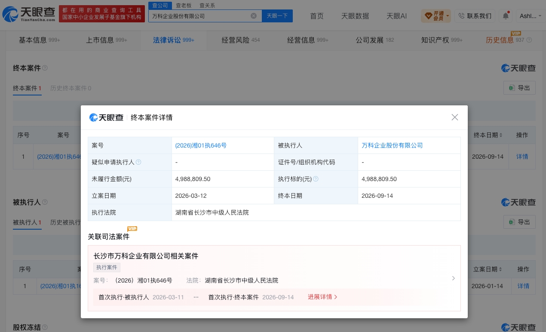Click 终本日期 value 2026-09-14 in dialog
Screen dimensions: 546x332
pyautogui.click(x=377, y=196)
